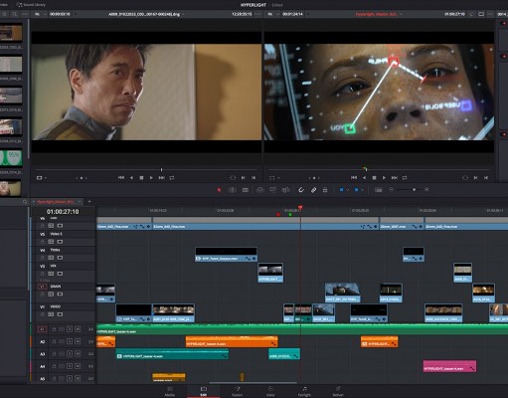Click the timeline view options icon in toolbar
508x398 pixels.
click(x=378, y=190)
